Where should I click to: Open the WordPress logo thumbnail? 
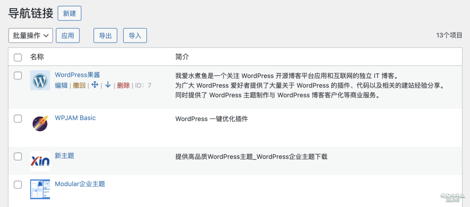coord(40,80)
